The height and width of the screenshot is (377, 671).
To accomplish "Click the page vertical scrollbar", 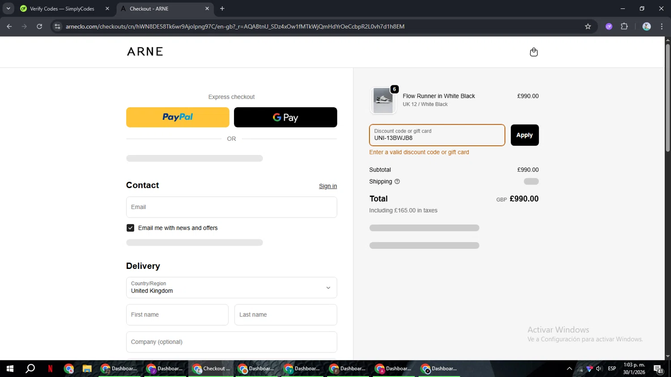I will click(x=667, y=98).
